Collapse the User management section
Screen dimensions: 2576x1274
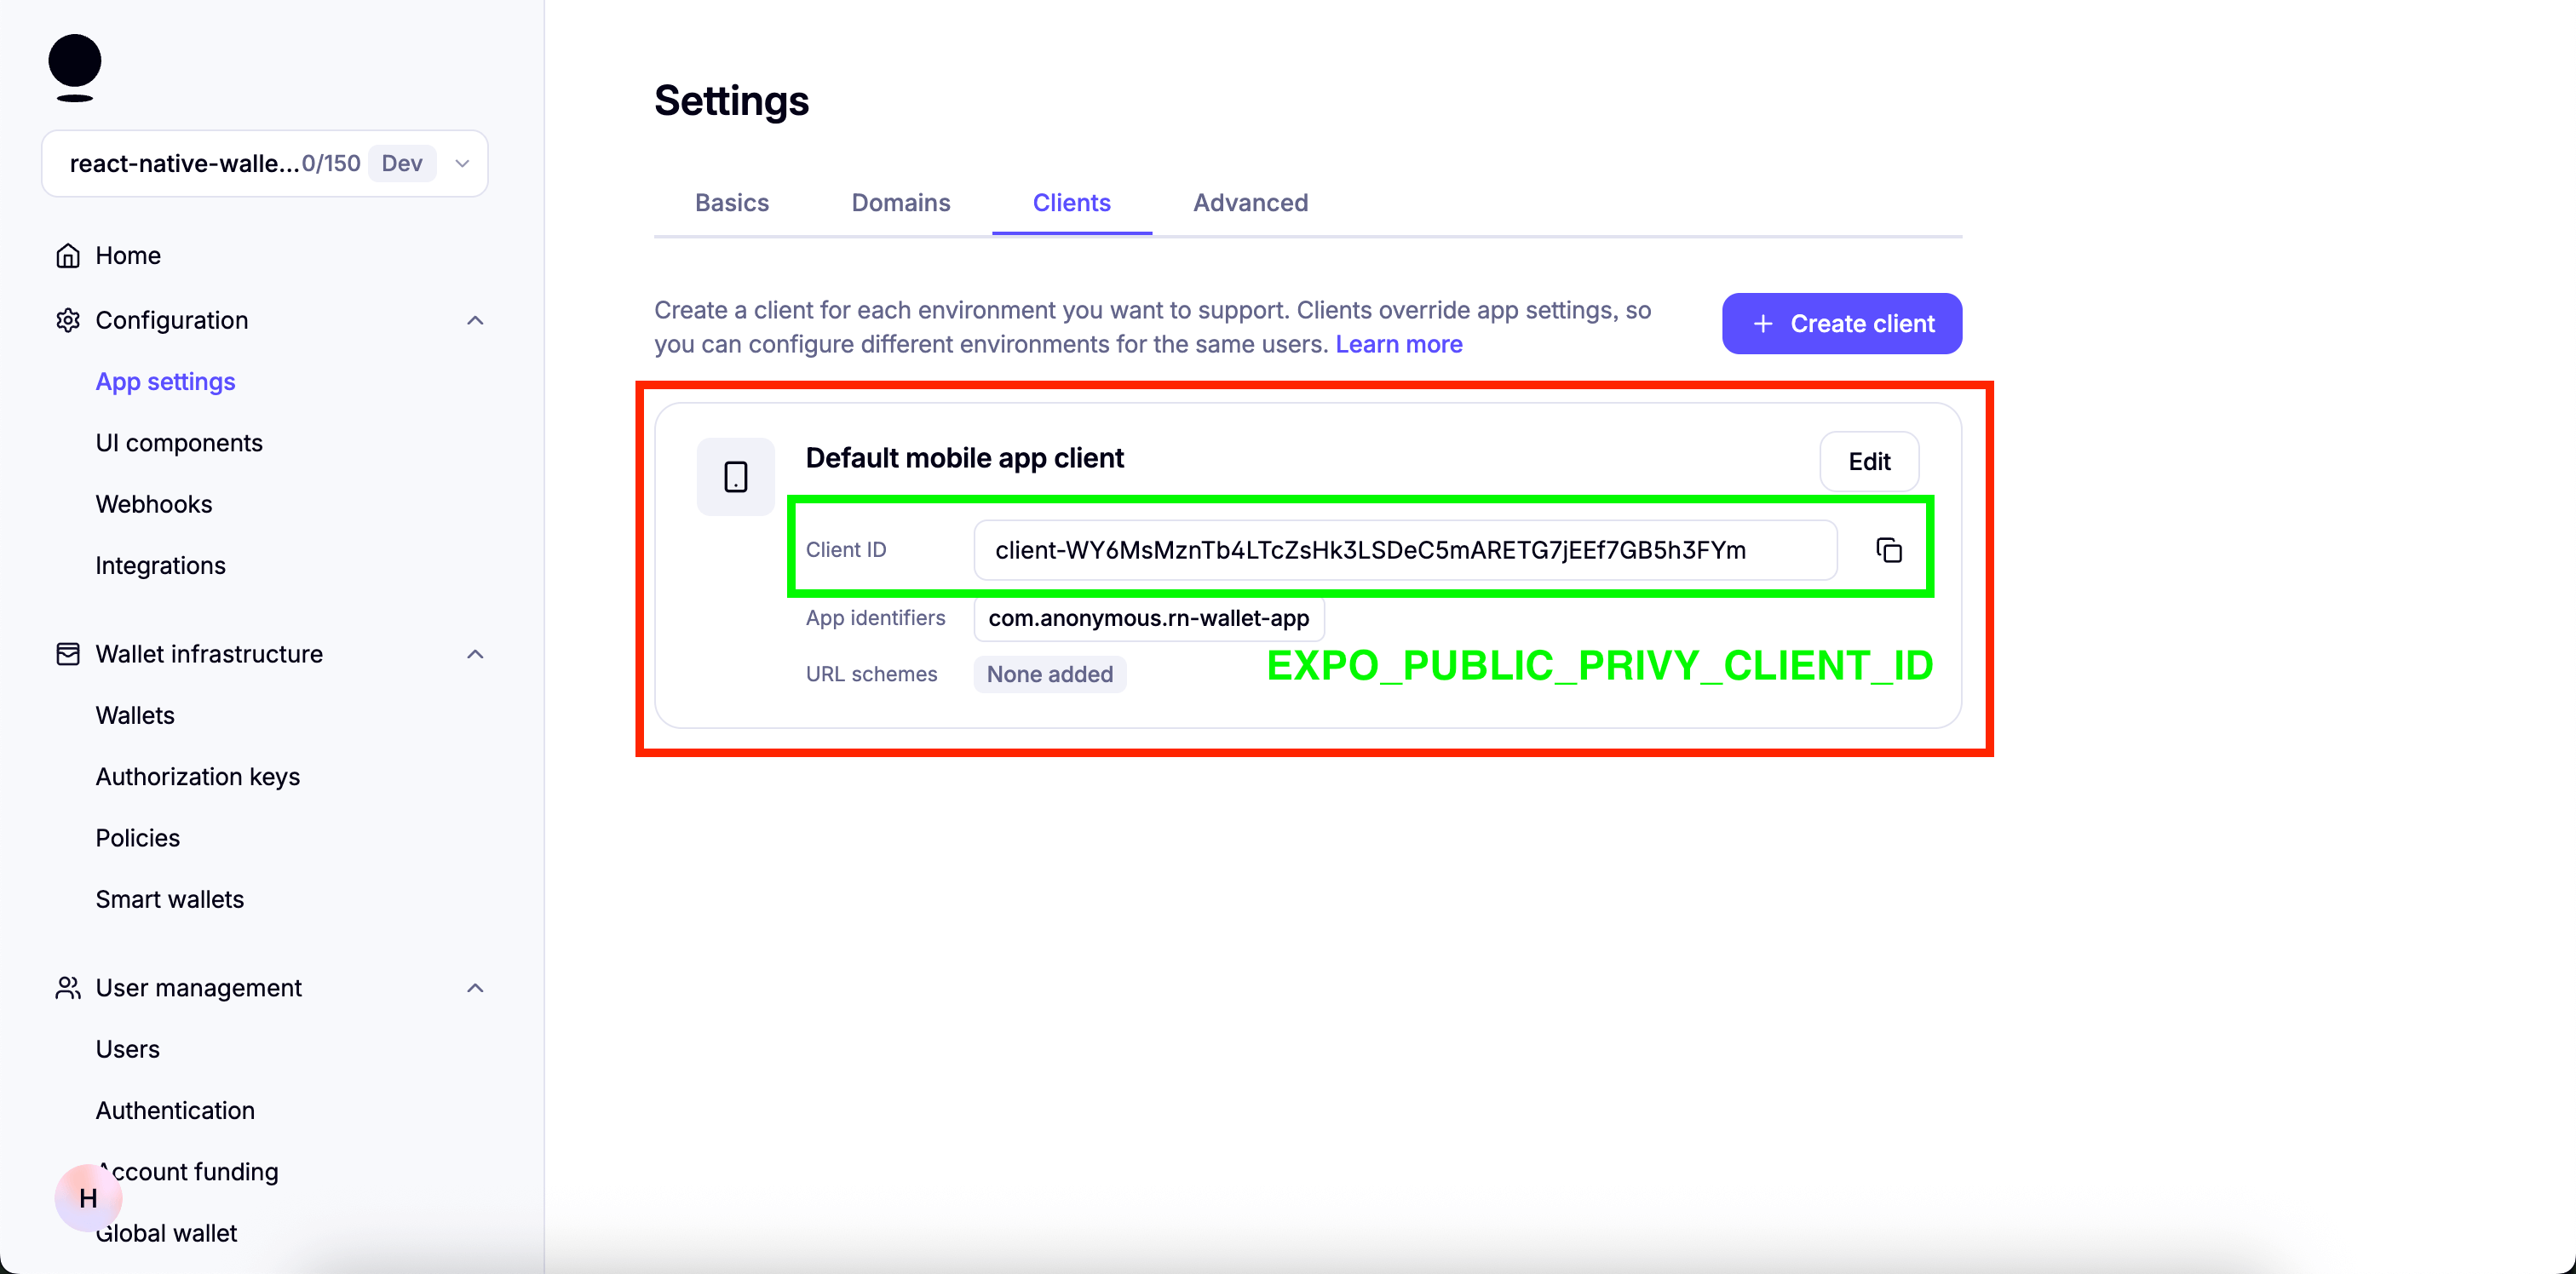click(475, 988)
